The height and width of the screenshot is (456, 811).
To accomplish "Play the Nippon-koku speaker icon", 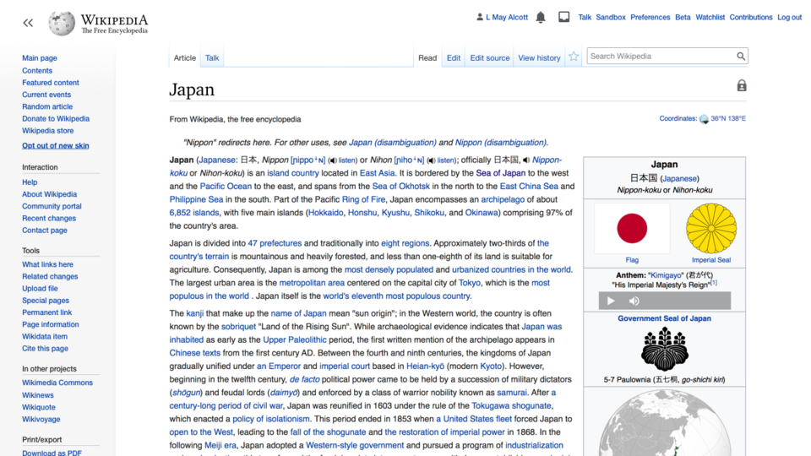I will point(526,160).
